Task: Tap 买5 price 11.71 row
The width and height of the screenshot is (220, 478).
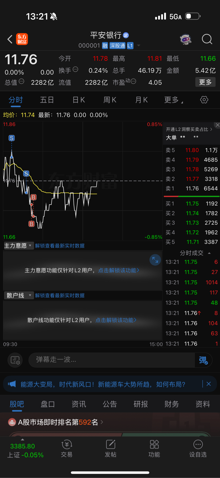Action: [x=192, y=242]
